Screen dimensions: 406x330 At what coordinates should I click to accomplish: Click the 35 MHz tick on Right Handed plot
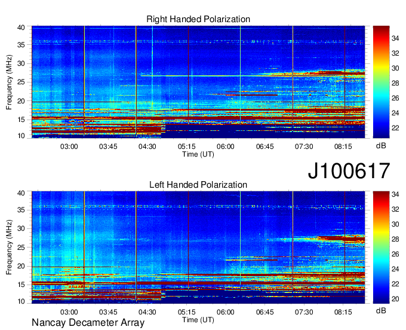tap(21, 45)
